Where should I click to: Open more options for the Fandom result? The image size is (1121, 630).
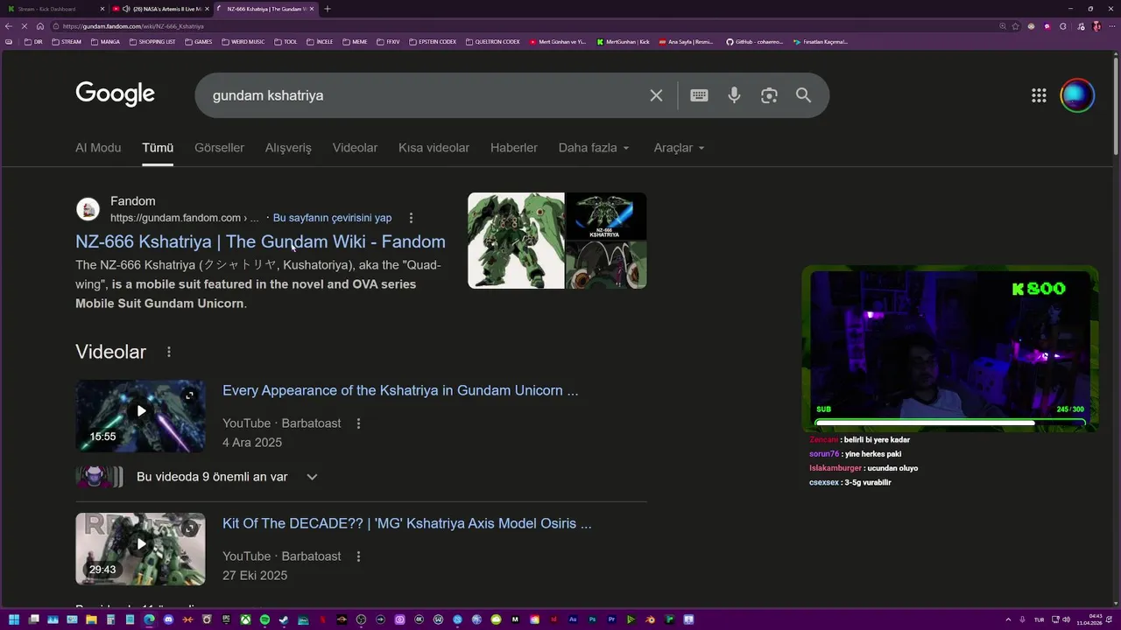point(411,218)
